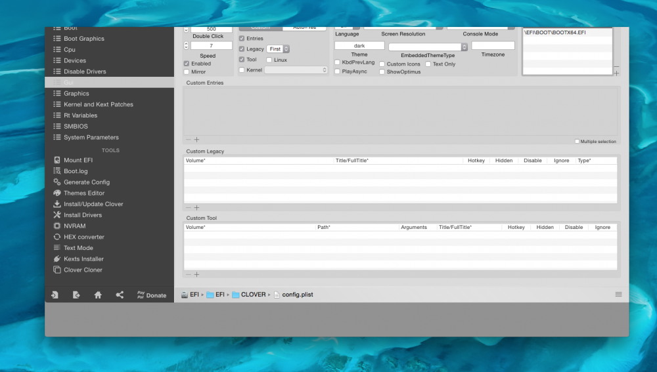Enable the Custom Icons checkbox
The image size is (657, 372).
pyautogui.click(x=382, y=64)
